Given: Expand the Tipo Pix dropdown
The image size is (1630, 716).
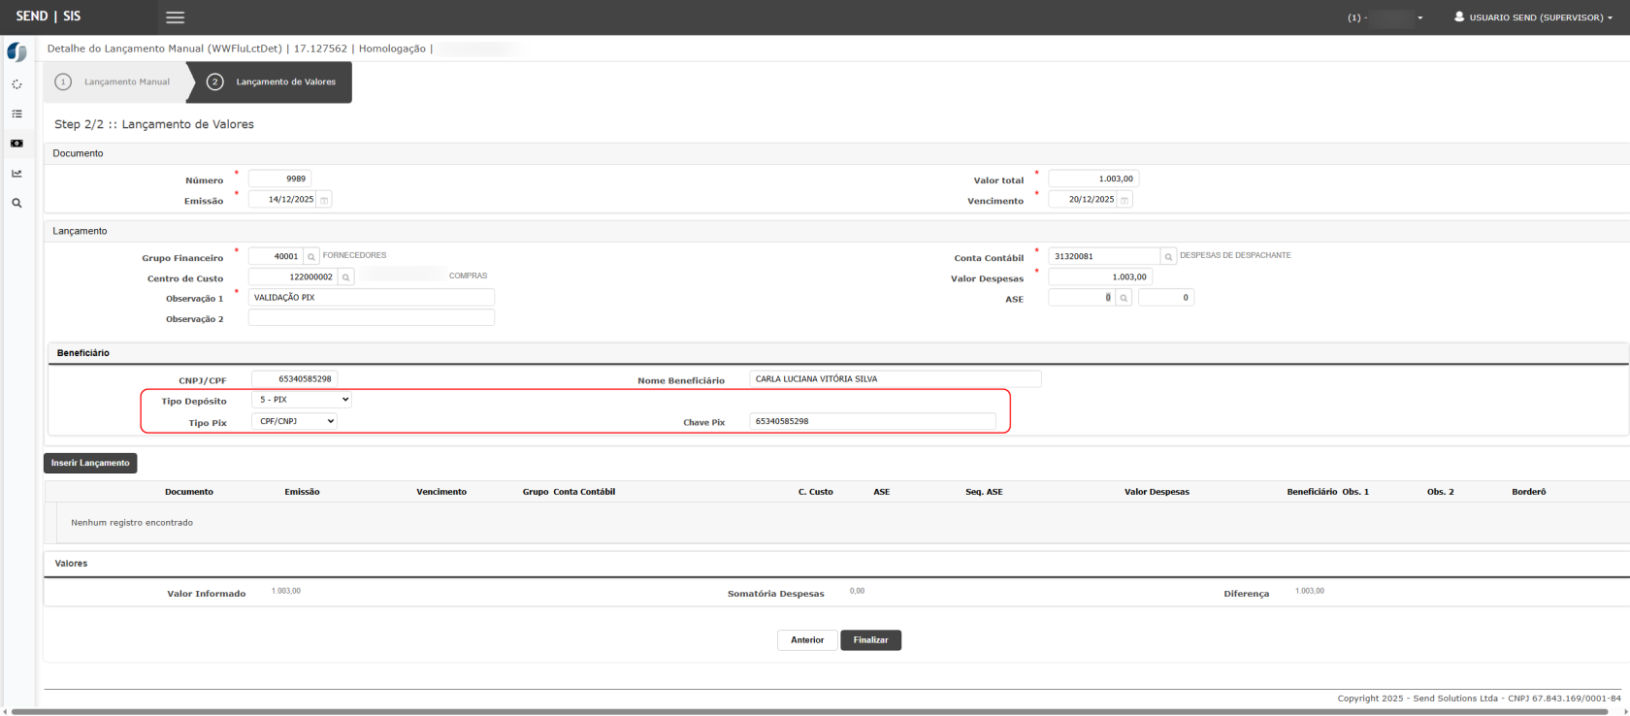Looking at the screenshot, I should coord(294,421).
